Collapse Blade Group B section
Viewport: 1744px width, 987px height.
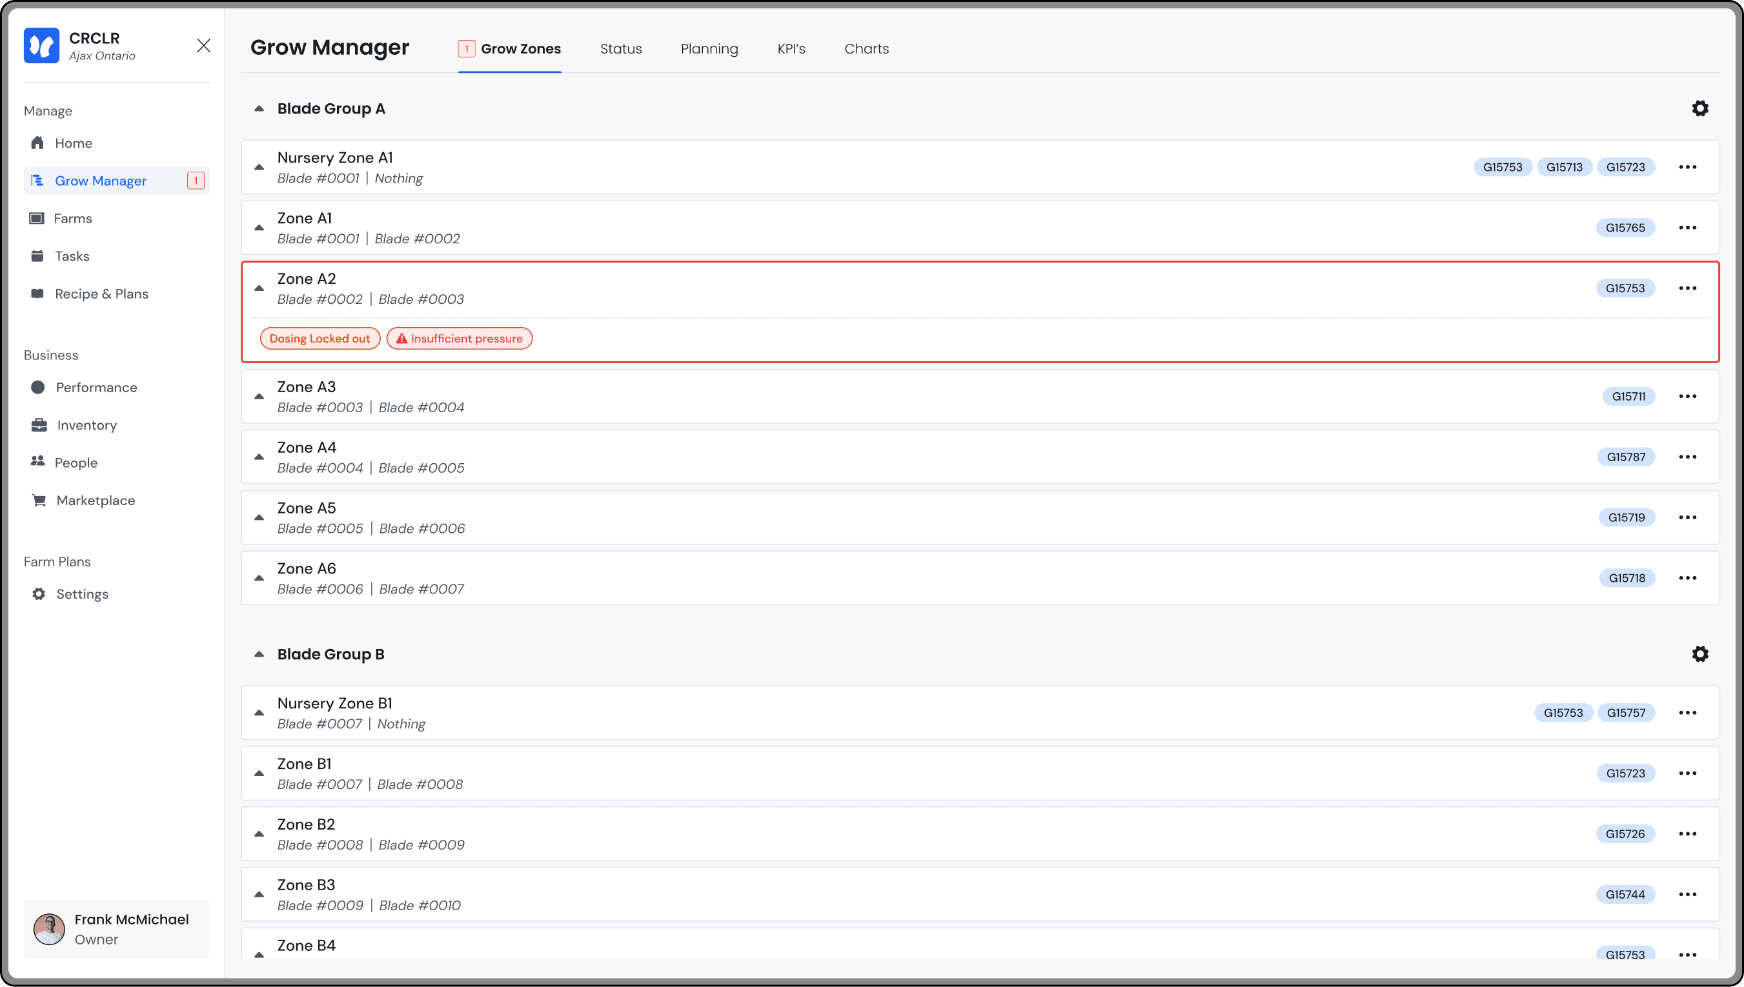pos(259,654)
